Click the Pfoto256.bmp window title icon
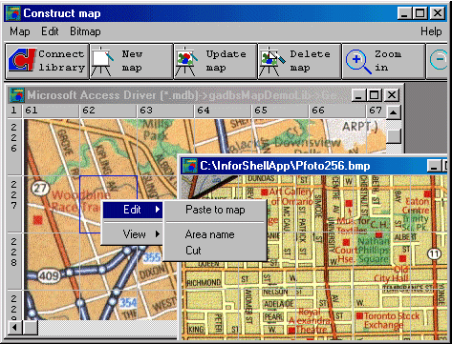This screenshot has height=344, width=452. (x=190, y=166)
